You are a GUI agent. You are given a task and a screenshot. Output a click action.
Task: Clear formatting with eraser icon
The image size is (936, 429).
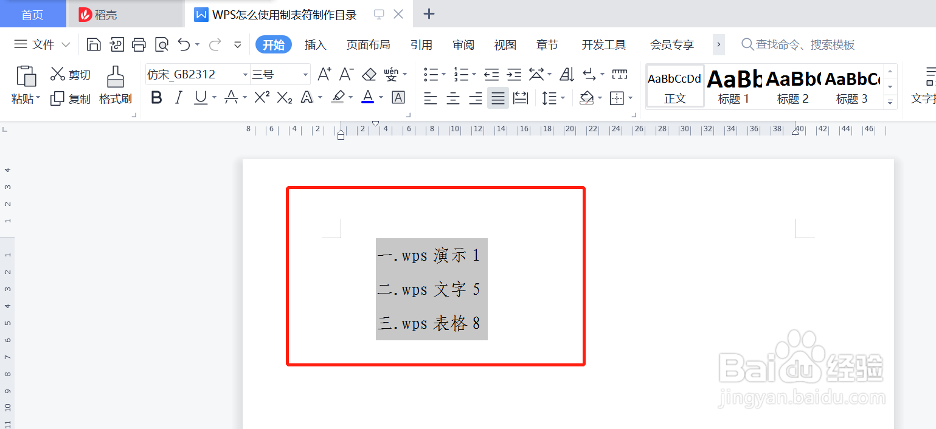pyautogui.click(x=369, y=75)
